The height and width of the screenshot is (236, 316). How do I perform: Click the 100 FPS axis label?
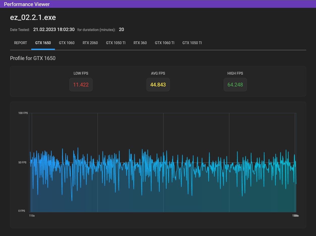(23, 113)
